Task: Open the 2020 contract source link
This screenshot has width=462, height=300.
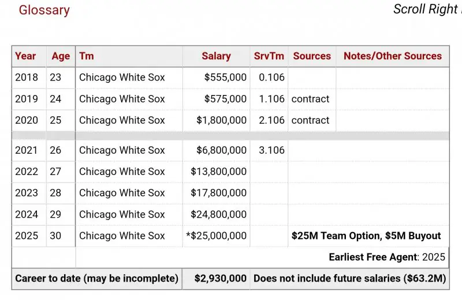Action: click(x=311, y=120)
